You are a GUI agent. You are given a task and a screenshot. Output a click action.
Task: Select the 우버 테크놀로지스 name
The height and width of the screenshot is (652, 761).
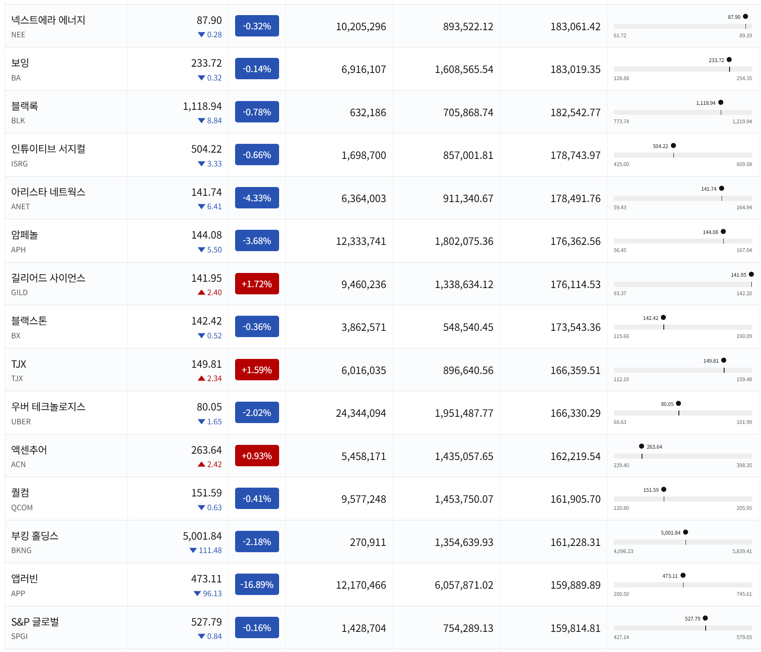click(48, 407)
